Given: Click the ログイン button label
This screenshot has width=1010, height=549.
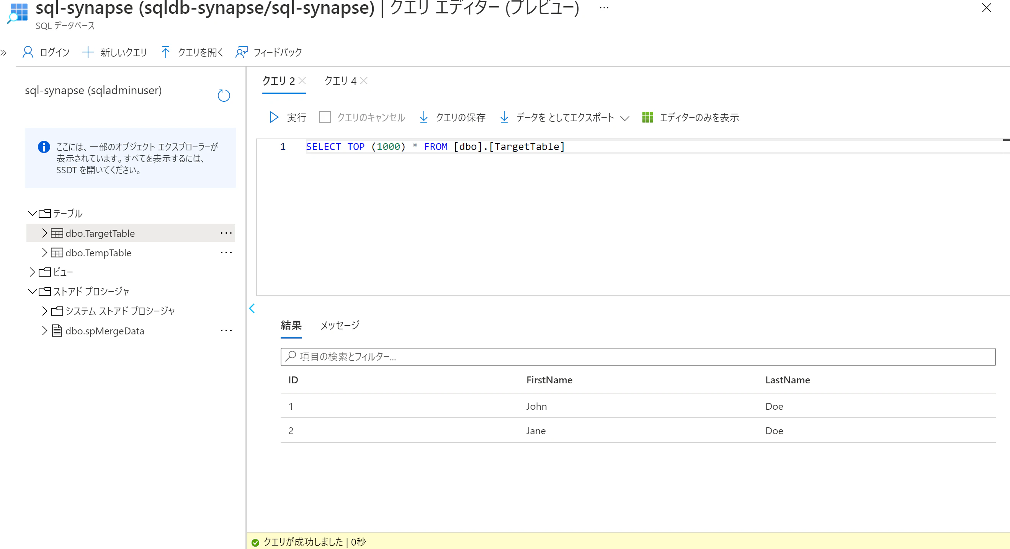Looking at the screenshot, I should [55, 52].
